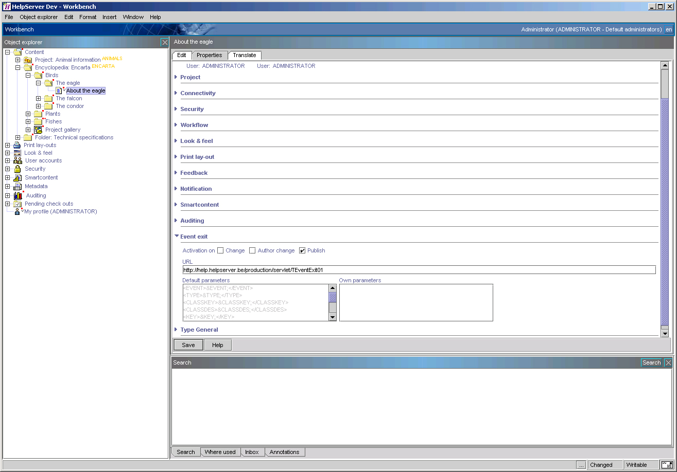Select the Project gallery icon

click(x=38, y=130)
